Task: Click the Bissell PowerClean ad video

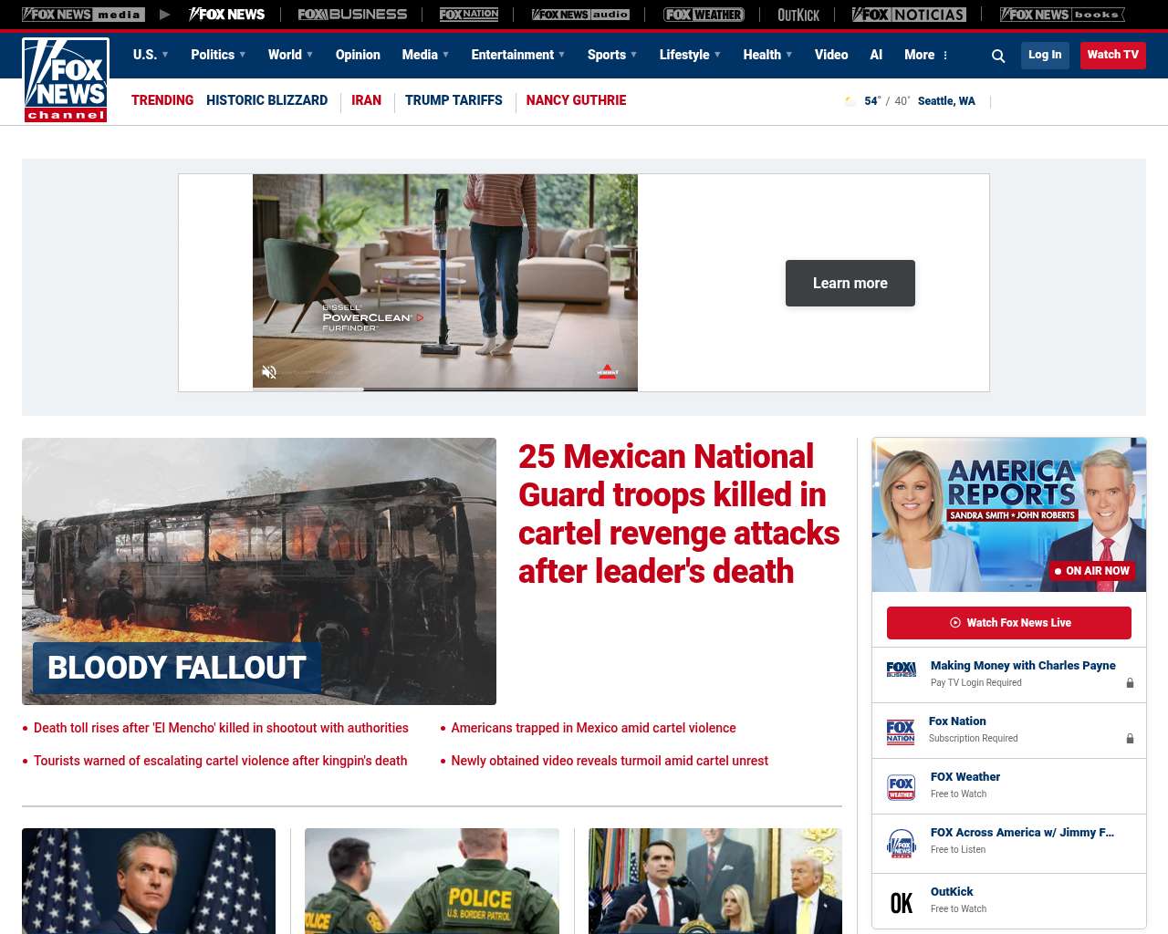Action: click(445, 283)
